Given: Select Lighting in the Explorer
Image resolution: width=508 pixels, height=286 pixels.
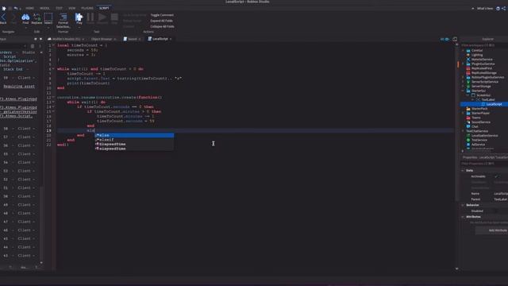Looking at the screenshot, I should 477,55.
